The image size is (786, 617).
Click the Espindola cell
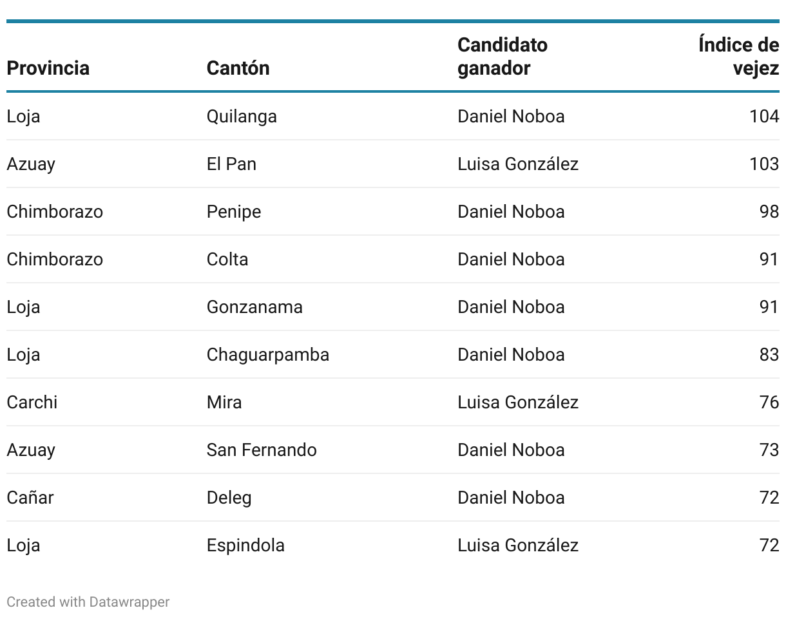(245, 545)
